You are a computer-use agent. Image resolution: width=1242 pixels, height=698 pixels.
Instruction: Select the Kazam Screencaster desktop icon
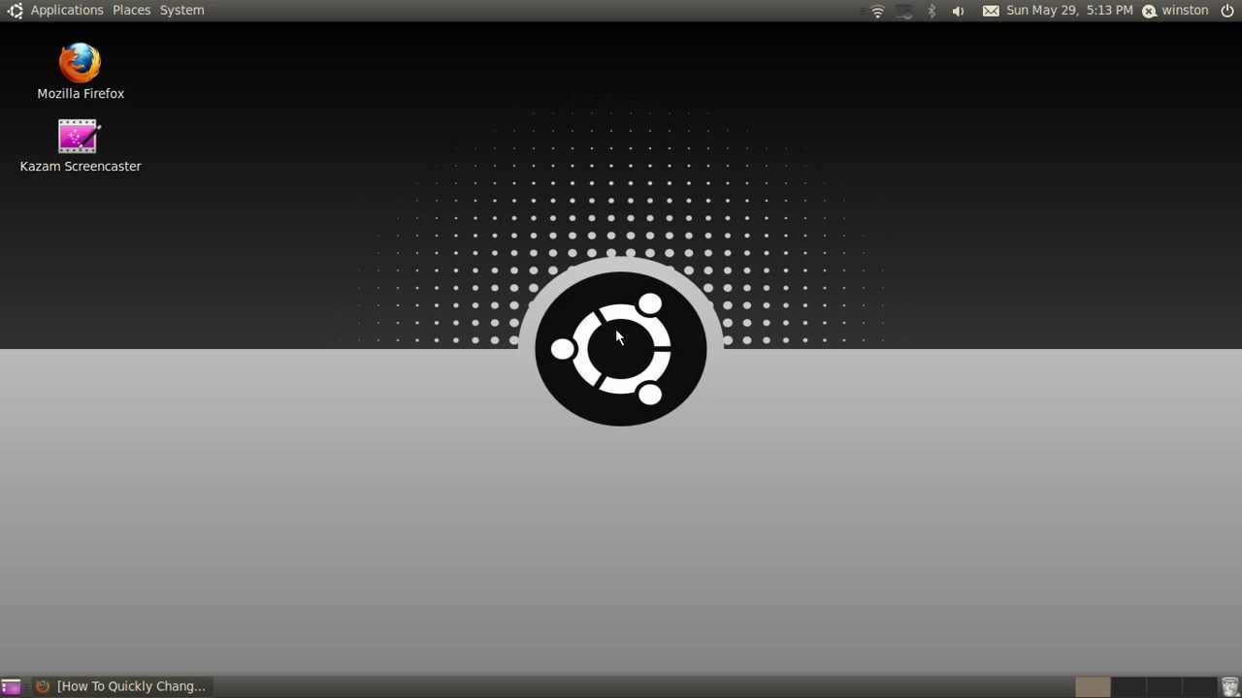pyautogui.click(x=81, y=145)
